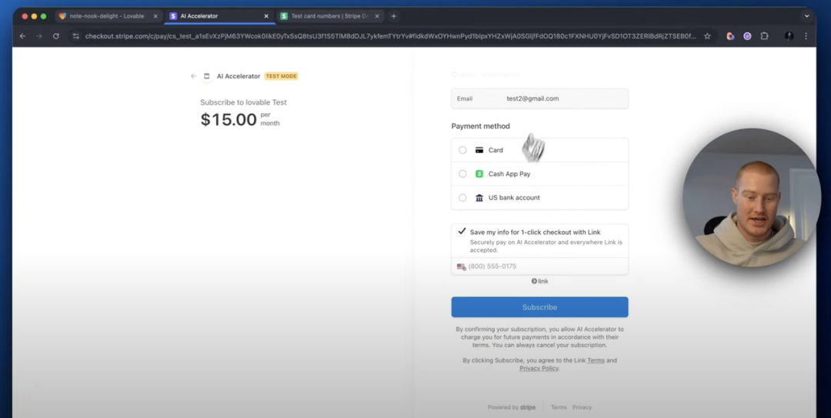Open site information icon in address bar
This screenshot has width=831, height=418.
click(75, 36)
